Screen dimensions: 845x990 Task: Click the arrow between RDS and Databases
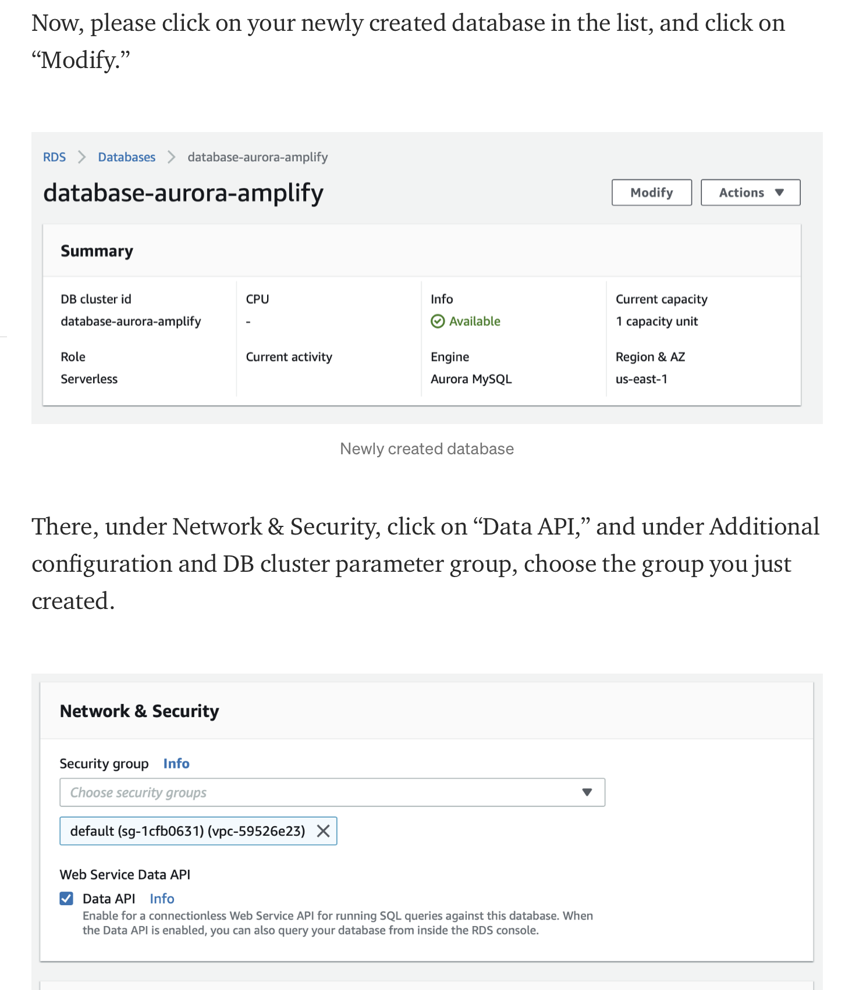click(82, 157)
